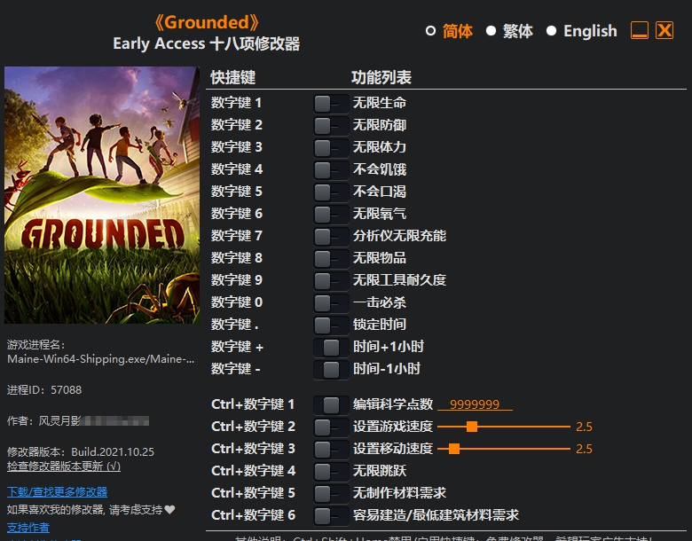Select 简体 language radio button
The image size is (692, 541).
coord(431,31)
